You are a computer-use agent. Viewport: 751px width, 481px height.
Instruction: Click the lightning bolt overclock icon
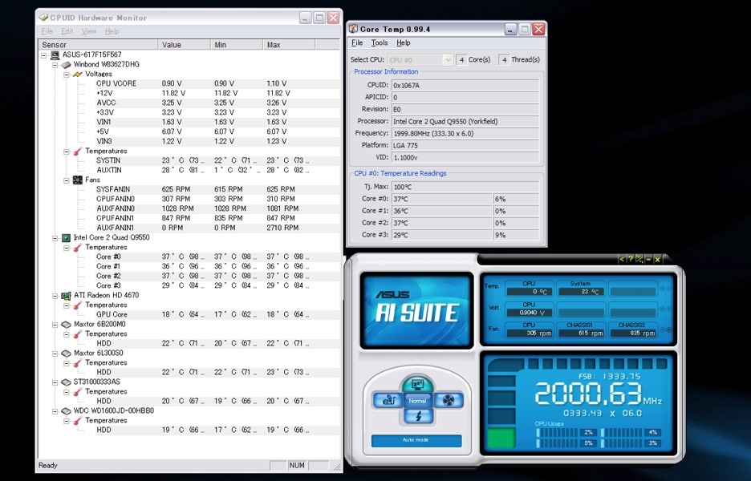point(418,416)
